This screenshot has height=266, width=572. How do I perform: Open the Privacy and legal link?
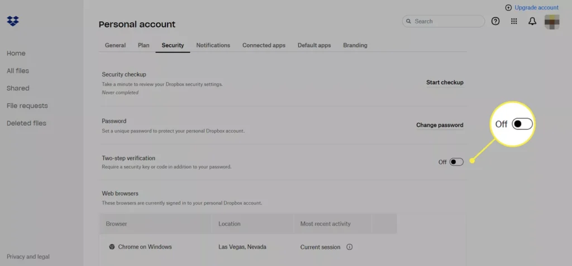tap(28, 257)
